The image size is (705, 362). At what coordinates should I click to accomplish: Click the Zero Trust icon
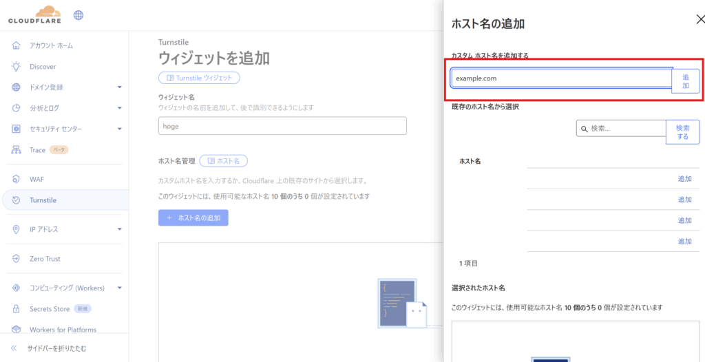click(x=17, y=259)
